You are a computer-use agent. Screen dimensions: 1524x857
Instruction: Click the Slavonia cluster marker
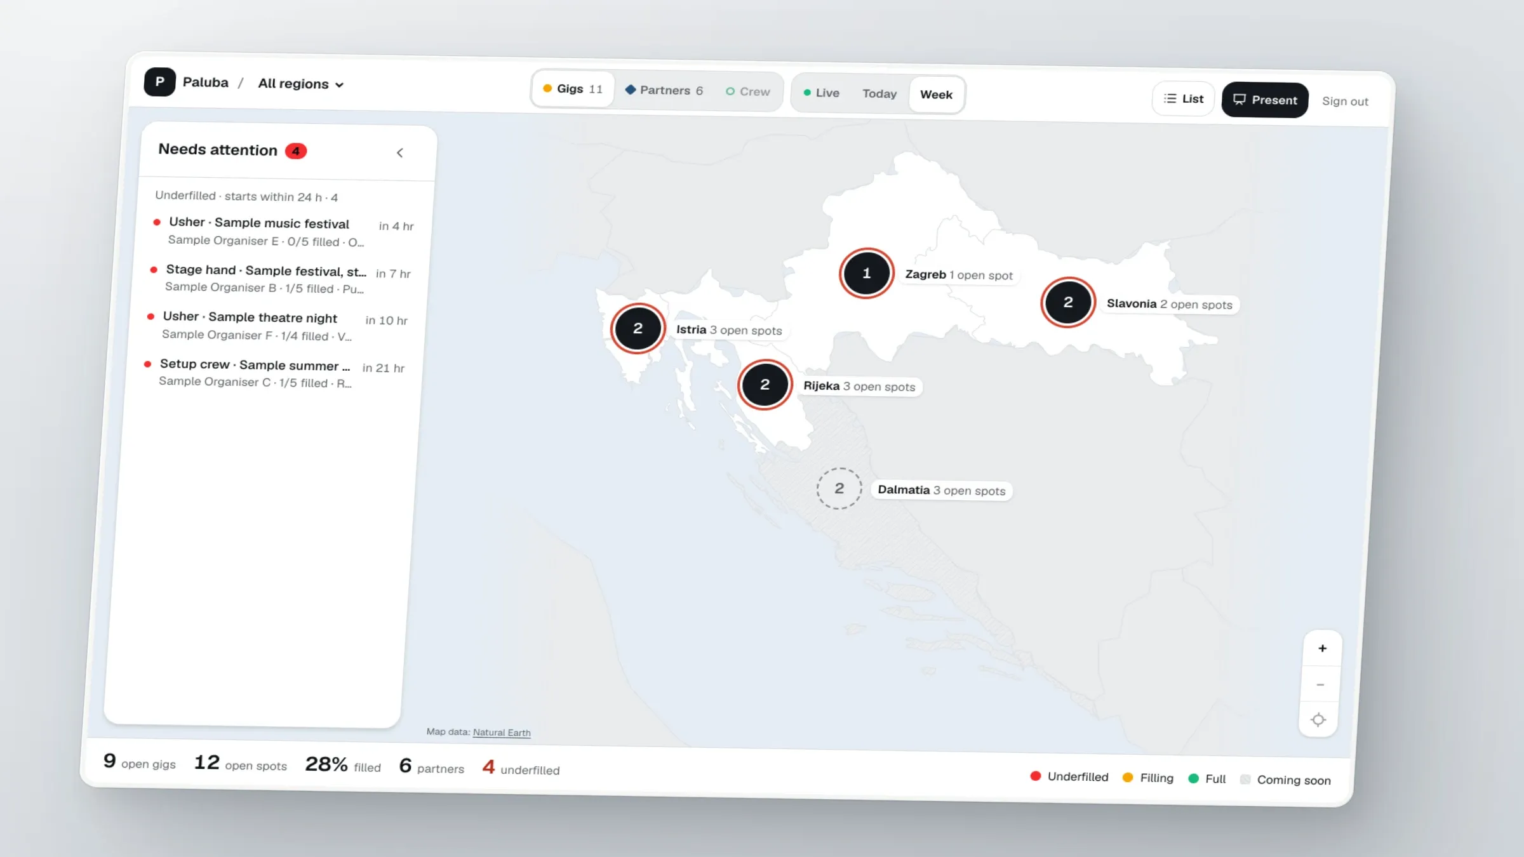pos(1068,302)
